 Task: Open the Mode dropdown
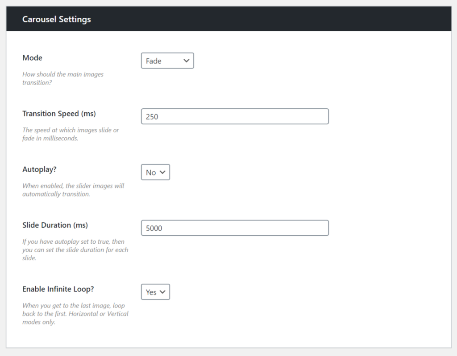click(x=167, y=61)
